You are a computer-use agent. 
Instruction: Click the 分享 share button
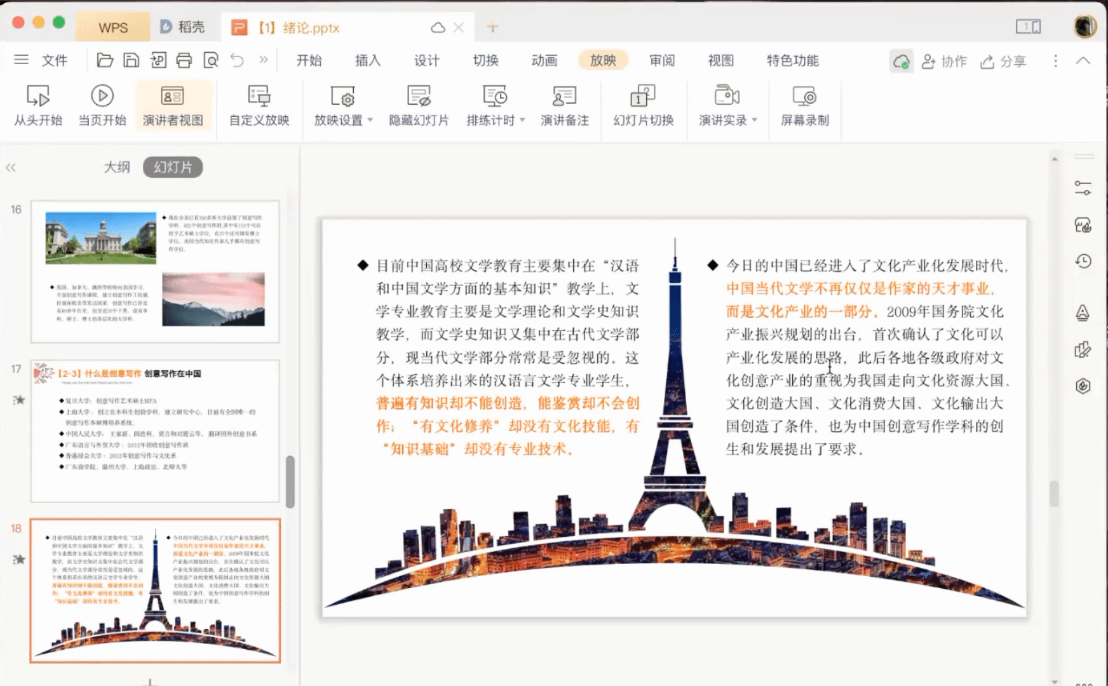tap(1004, 62)
